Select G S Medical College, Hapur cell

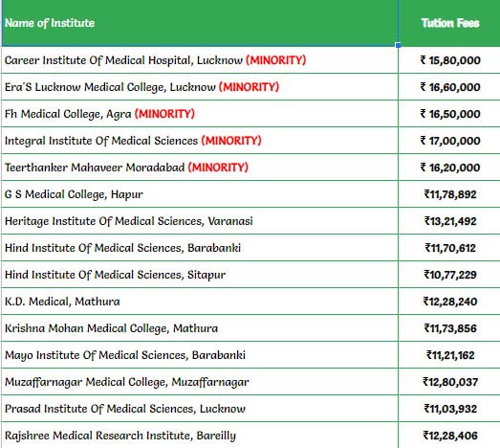coord(200,194)
